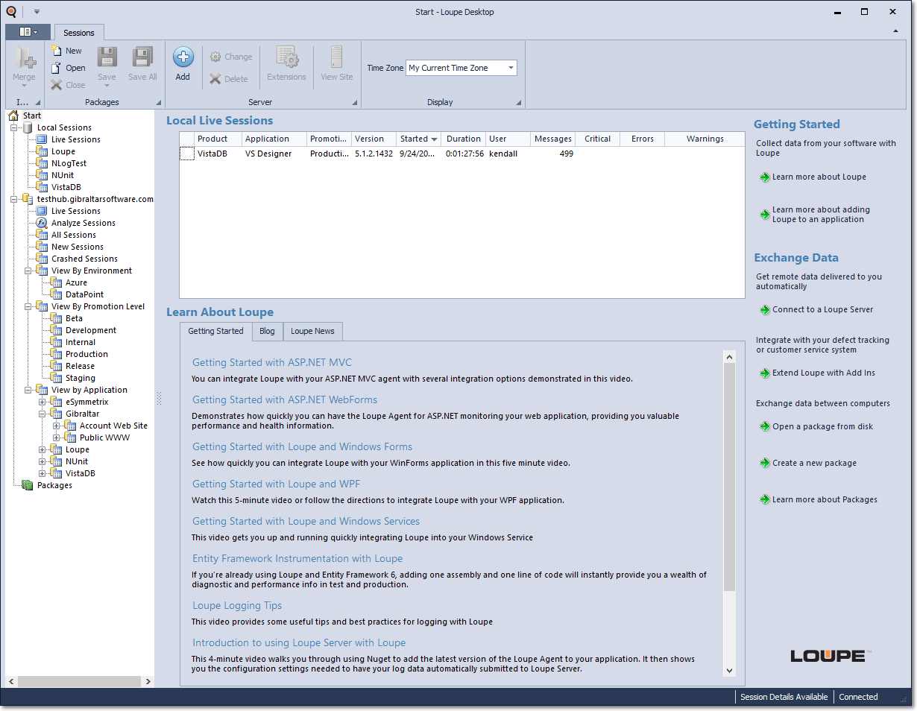Switch to the Blog tab
This screenshot has height=711, width=917.
point(267,331)
